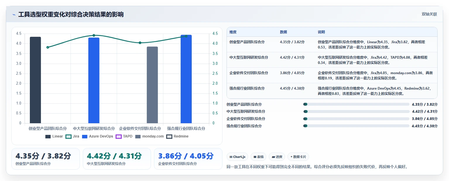Viewport: 449px width, 181px height.
Task: Click the Chart.js tag chip
Action: [x=237, y=157]
